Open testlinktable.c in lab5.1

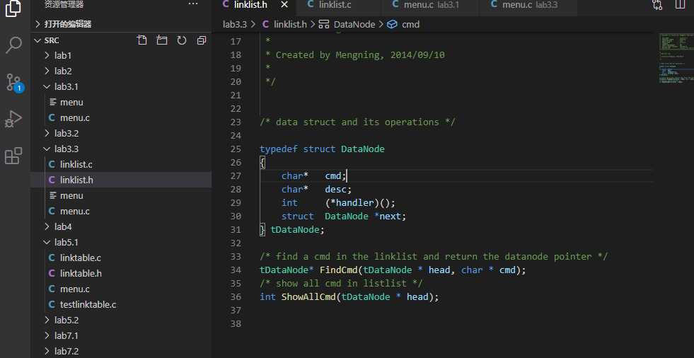[x=121, y=304]
